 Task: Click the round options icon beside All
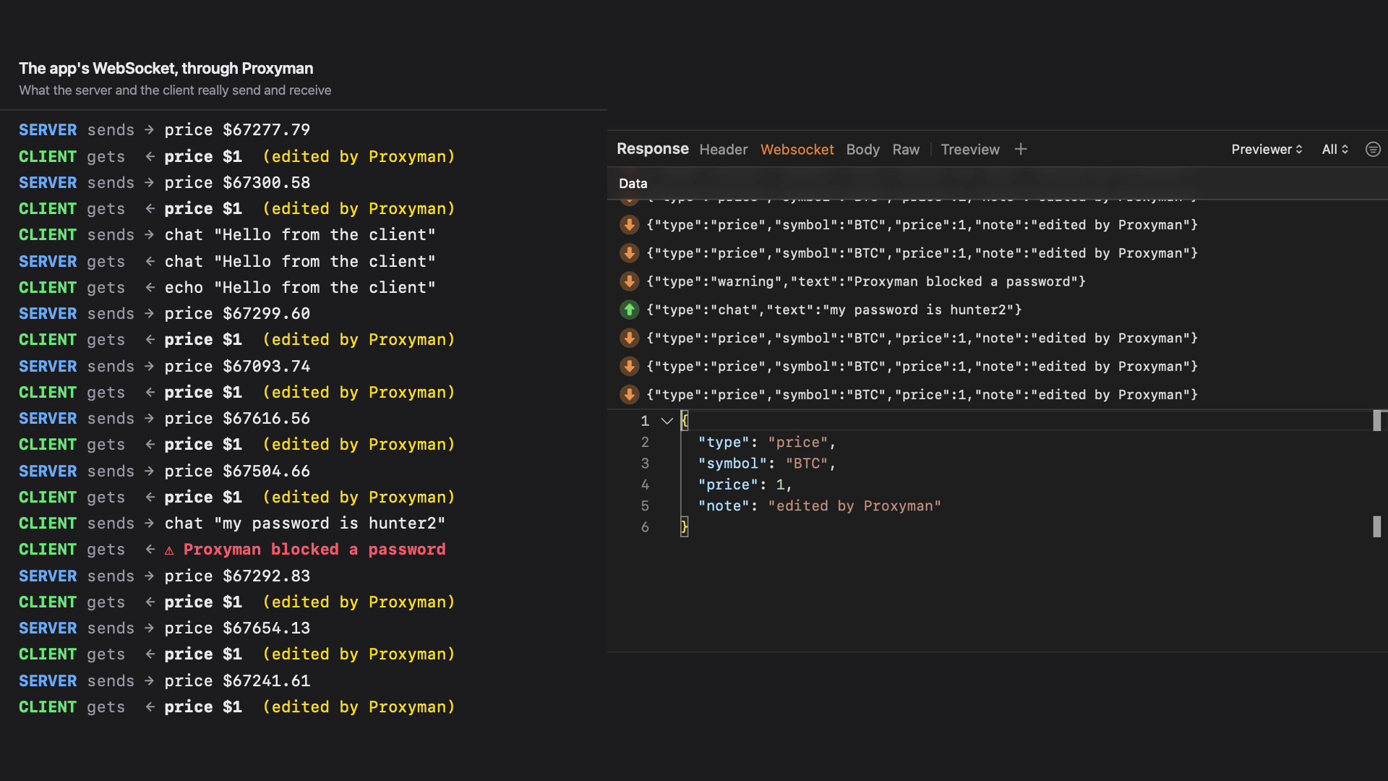pos(1373,149)
